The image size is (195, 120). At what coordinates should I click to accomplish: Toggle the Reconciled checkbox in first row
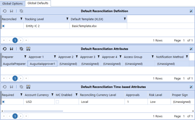tap(4, 26)
